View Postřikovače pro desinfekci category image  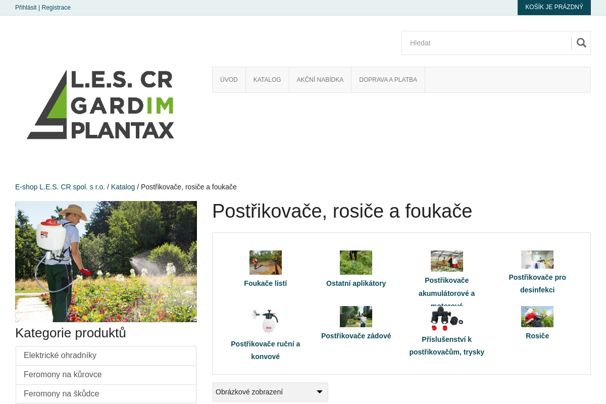click(537, 260)
